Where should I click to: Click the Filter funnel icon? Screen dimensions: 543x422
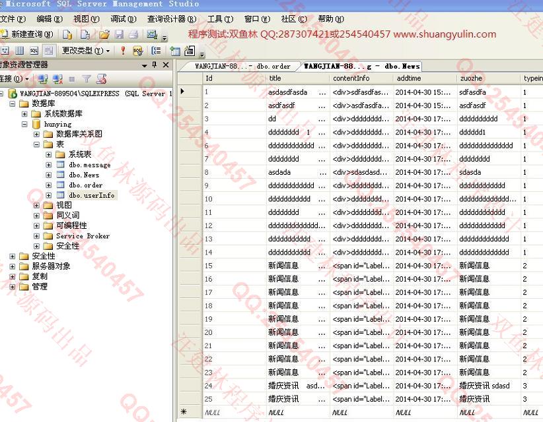pos(87,79)
